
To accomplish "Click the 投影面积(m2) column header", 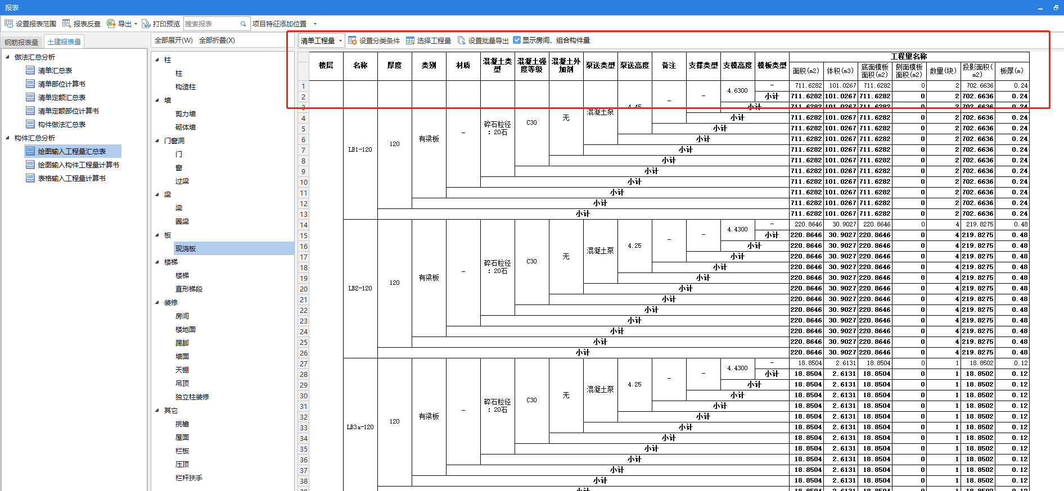I will (x=978, y=71).
